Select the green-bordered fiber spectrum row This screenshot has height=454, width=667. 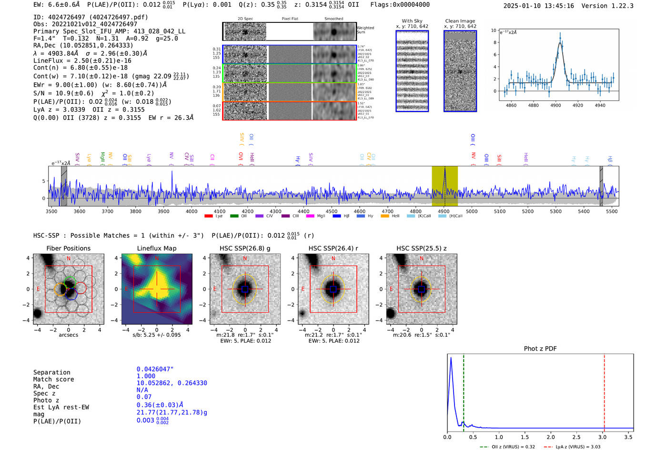[x=289, y=73]
